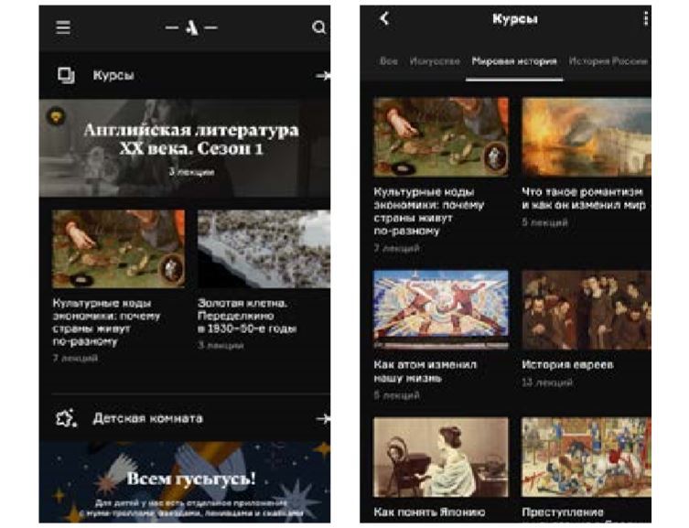Viewport: 689px width, 528px height.
Task: Switch to the Искусство tab
Action: (x=435, y=61)
